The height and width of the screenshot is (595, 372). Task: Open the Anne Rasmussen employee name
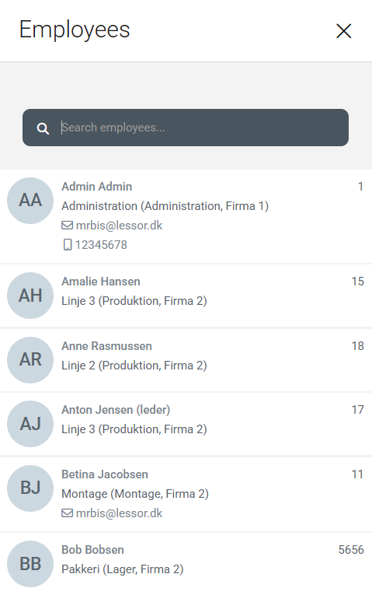107,345
